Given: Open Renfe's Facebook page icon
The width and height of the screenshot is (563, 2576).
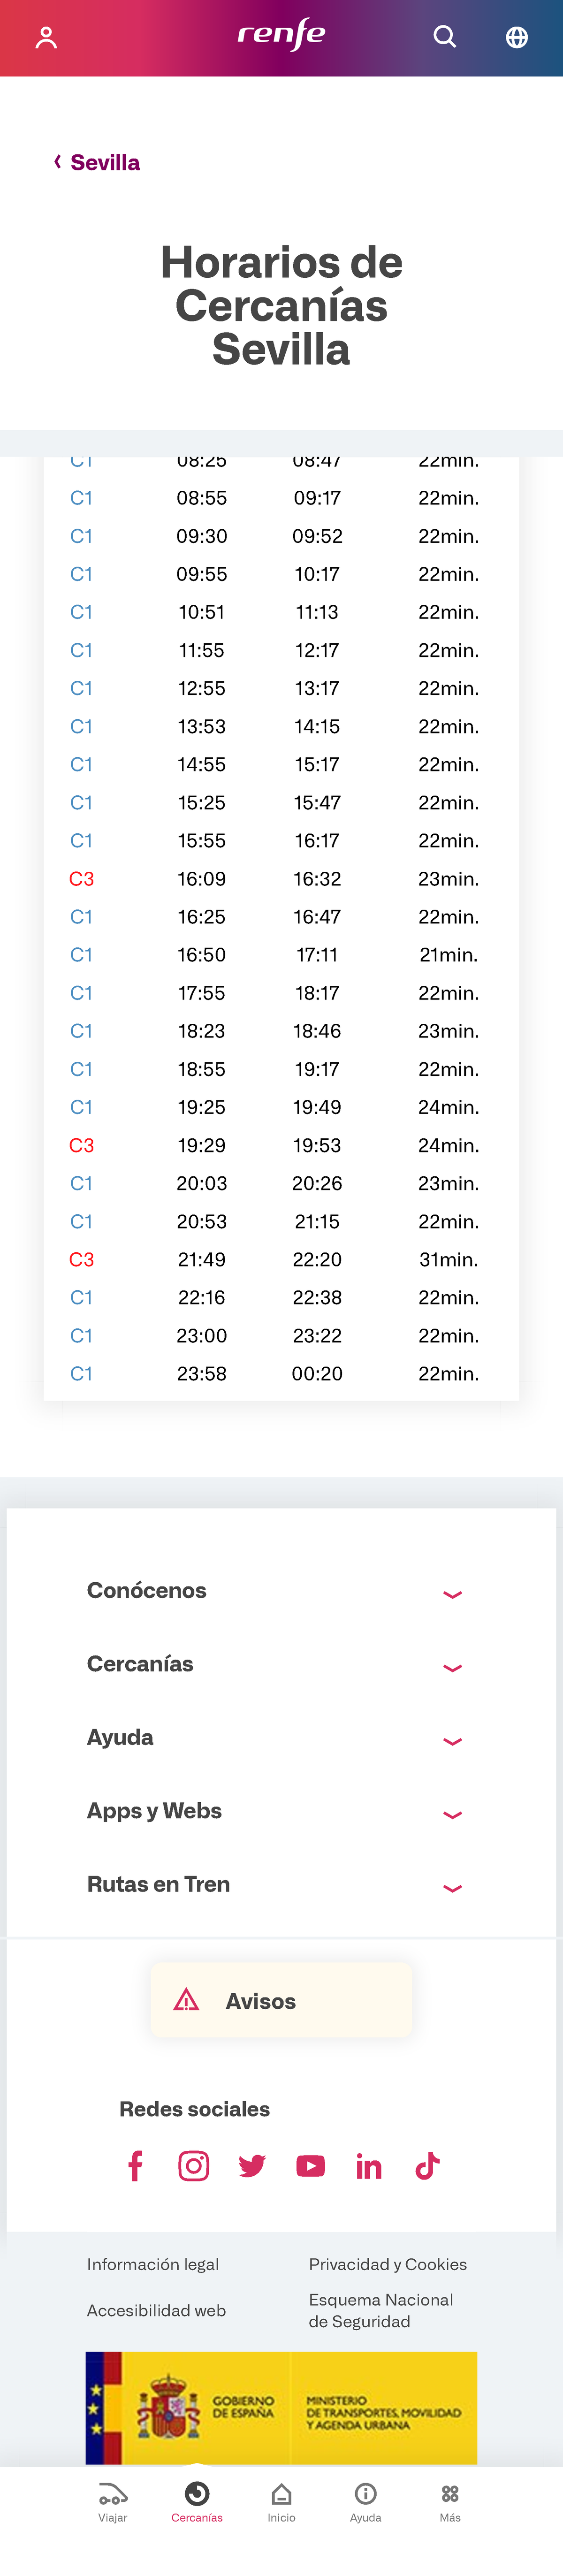Looking at the screenshot, I should pos(135,2165).
